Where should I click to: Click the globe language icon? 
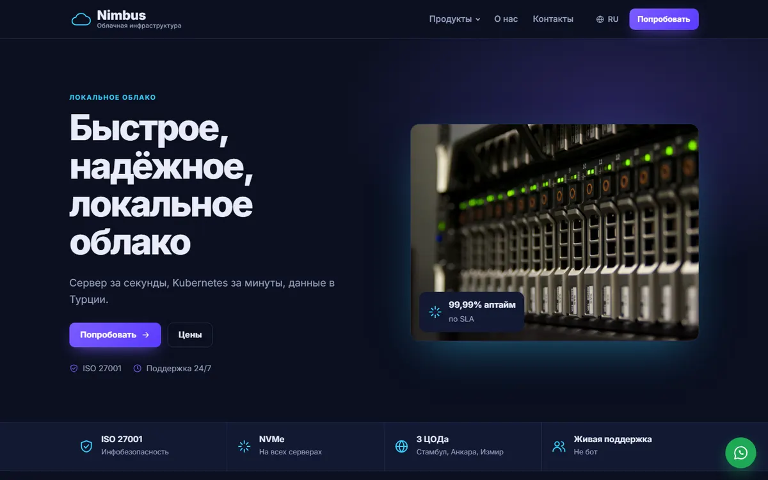click(600, 19)
